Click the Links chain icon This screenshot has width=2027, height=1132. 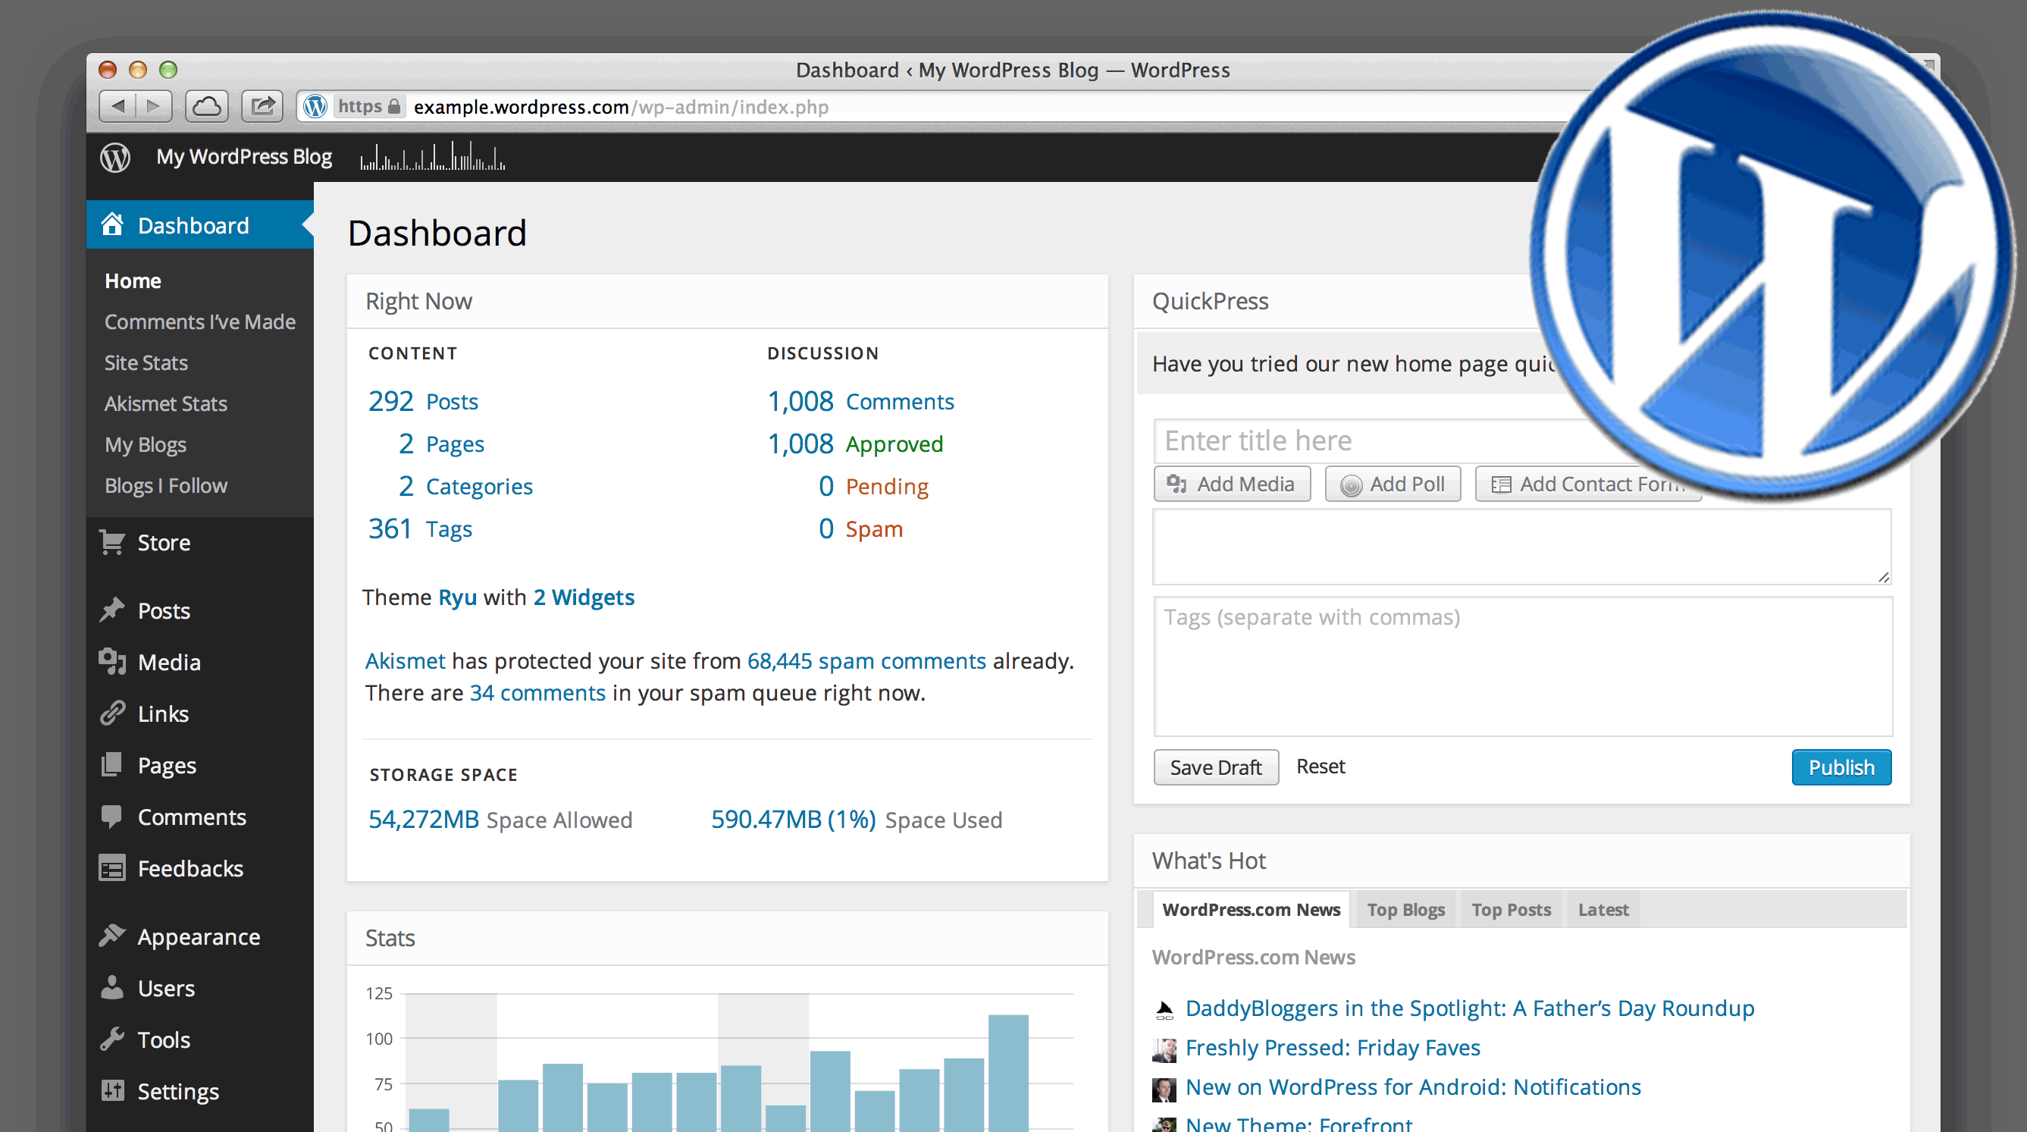pyautogui.click(x=111, y=713)
